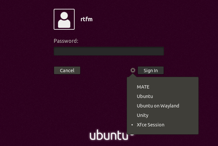Click blank popup area right of Unity
The width and height of the screenshot is (218, 146).
177,115
